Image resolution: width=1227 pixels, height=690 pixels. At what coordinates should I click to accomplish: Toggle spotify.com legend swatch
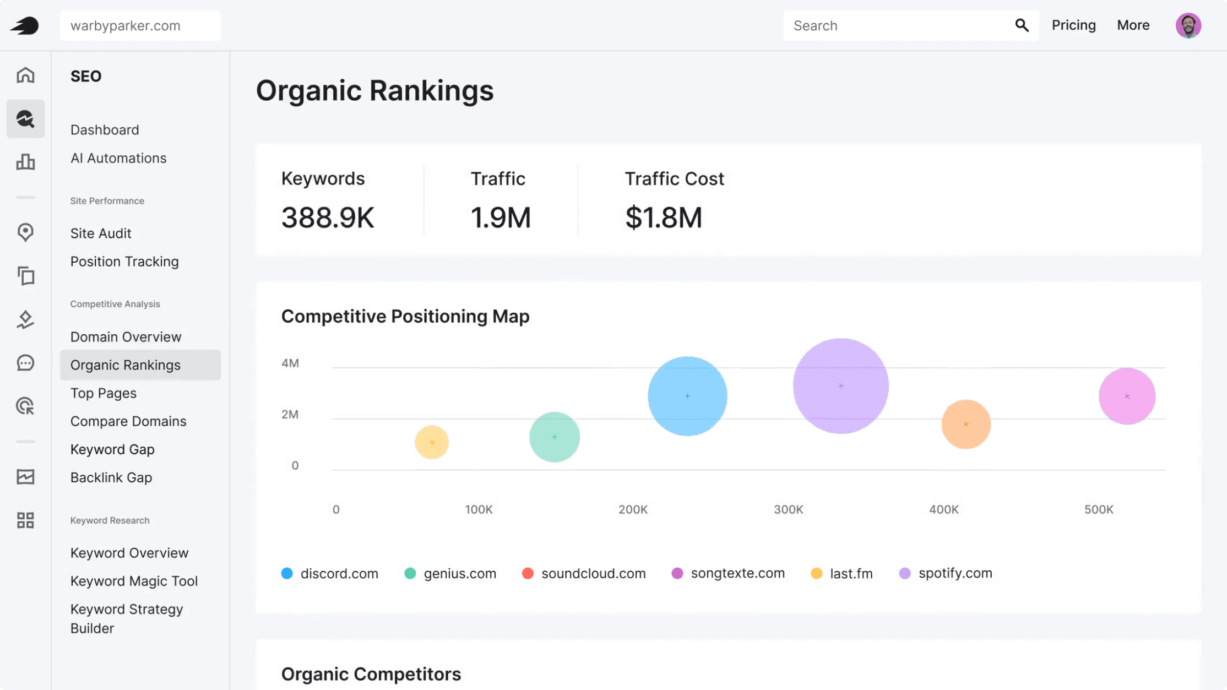click(x=905, y=573)
